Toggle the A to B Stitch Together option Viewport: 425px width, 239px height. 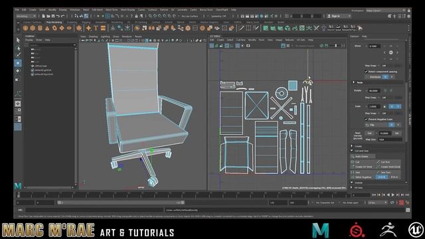tap(381, 177)
